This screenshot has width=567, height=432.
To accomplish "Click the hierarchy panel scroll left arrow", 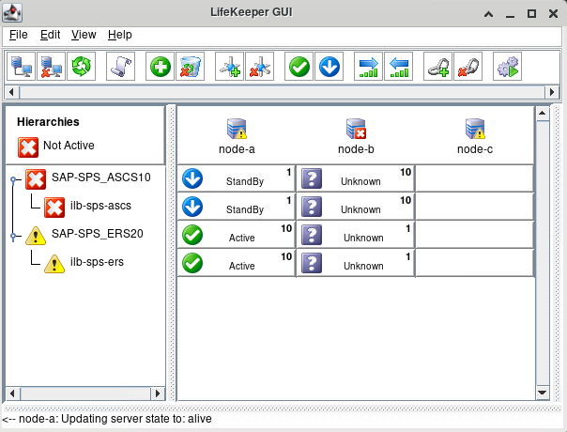I will 12,393.
